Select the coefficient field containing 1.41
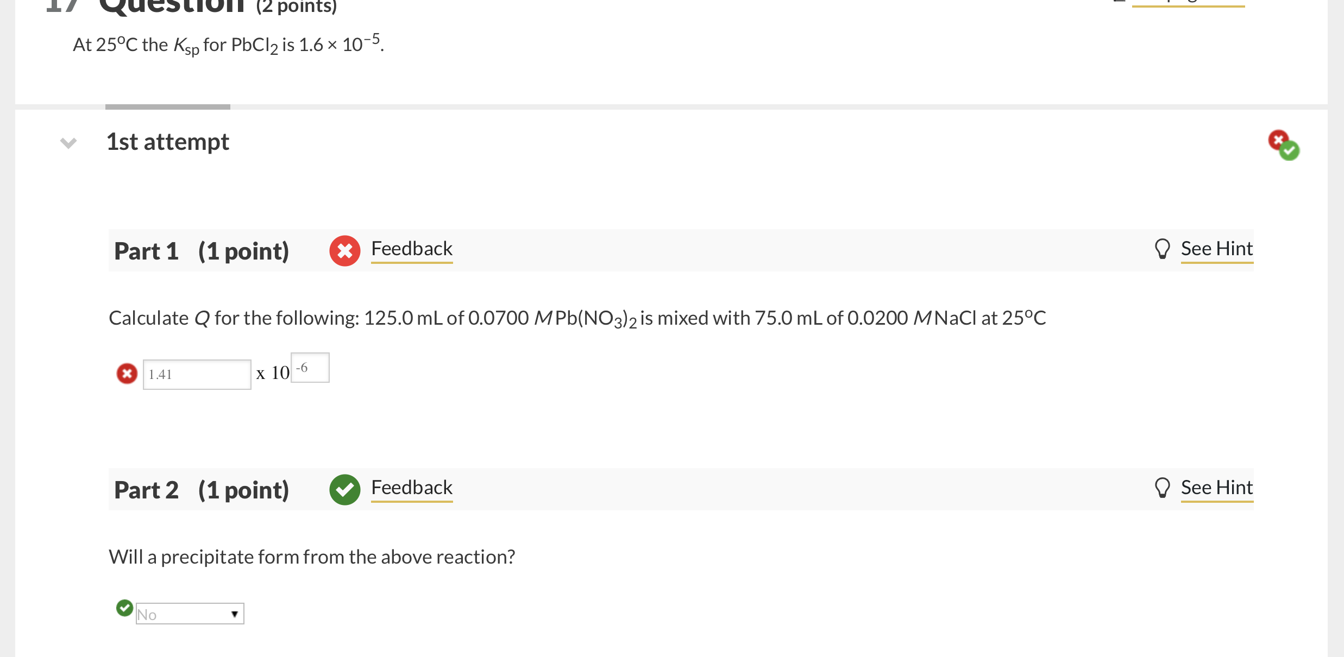The image size is (1344, 657). (x=197, y=374)
